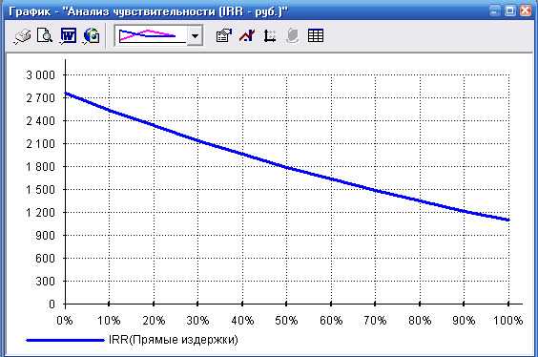This screenshot has width=538, height=357.
Task: Click the 30% x-axis label
Action: click(197, 321)
